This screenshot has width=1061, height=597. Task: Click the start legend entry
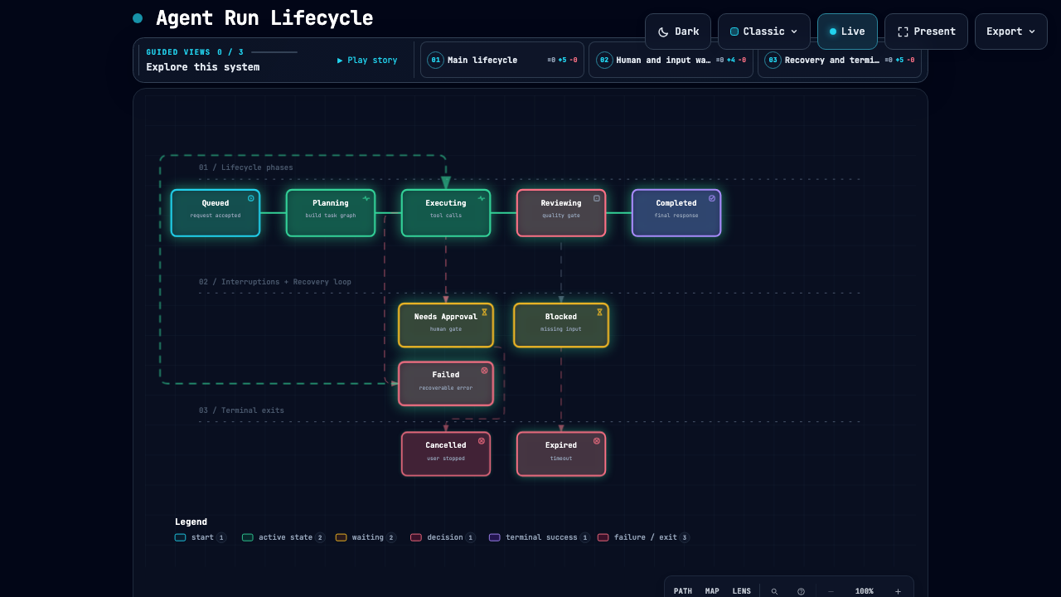tap(201, 537)
